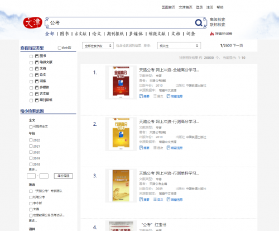Switch to the 图书 category tab
This screenshot has height=231, width=279.
coord(64,34)
